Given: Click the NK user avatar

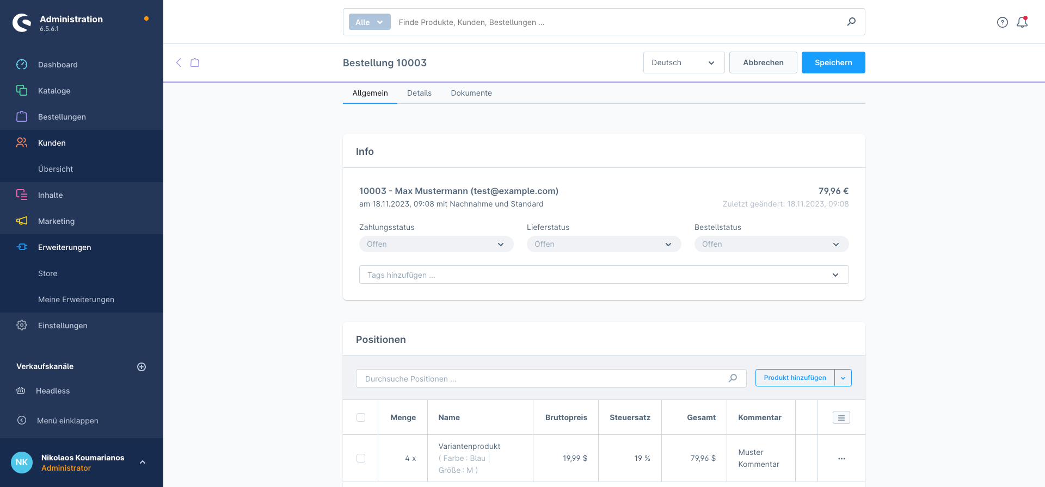Looking at the screenshot, I should pos(22,463).
